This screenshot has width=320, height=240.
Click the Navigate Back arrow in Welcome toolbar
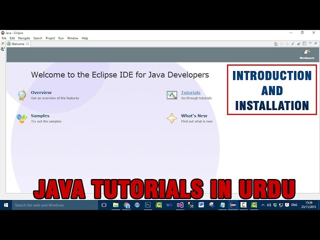point(281,43)
